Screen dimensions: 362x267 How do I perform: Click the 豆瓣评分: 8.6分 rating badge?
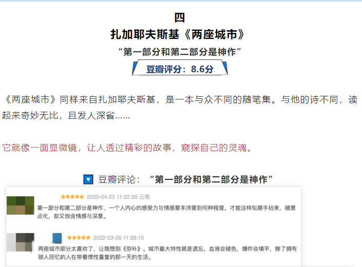(180, 68)
